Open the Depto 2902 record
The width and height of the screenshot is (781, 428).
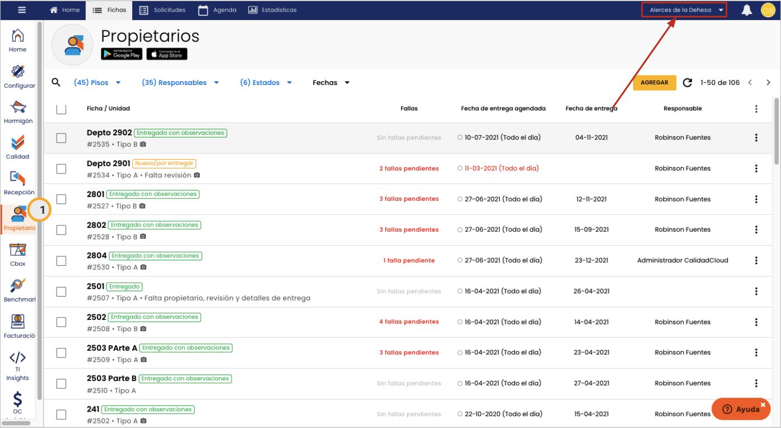tap(109, 133)
